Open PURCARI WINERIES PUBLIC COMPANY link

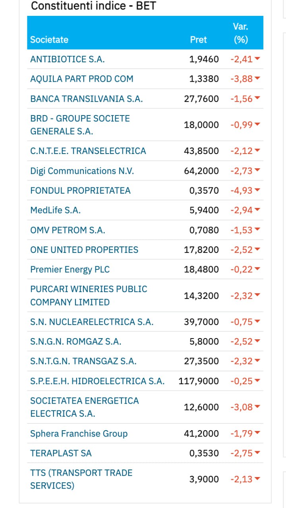[x=89, y=296]
